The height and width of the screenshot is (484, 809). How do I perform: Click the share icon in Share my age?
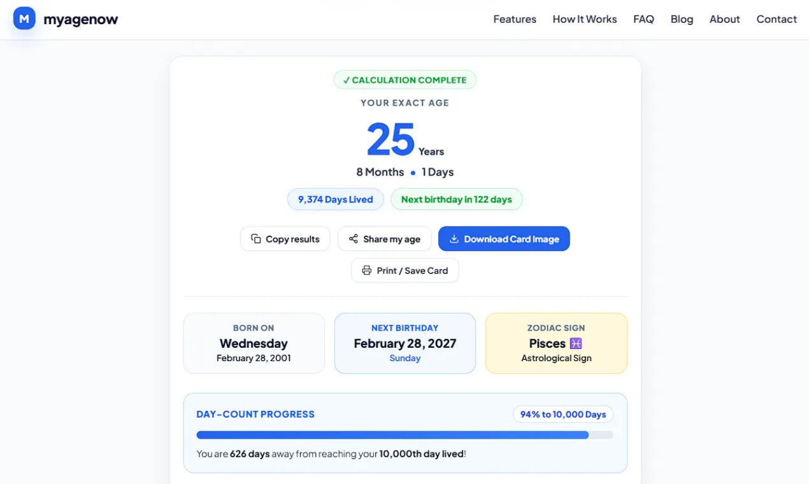(353, 239)
